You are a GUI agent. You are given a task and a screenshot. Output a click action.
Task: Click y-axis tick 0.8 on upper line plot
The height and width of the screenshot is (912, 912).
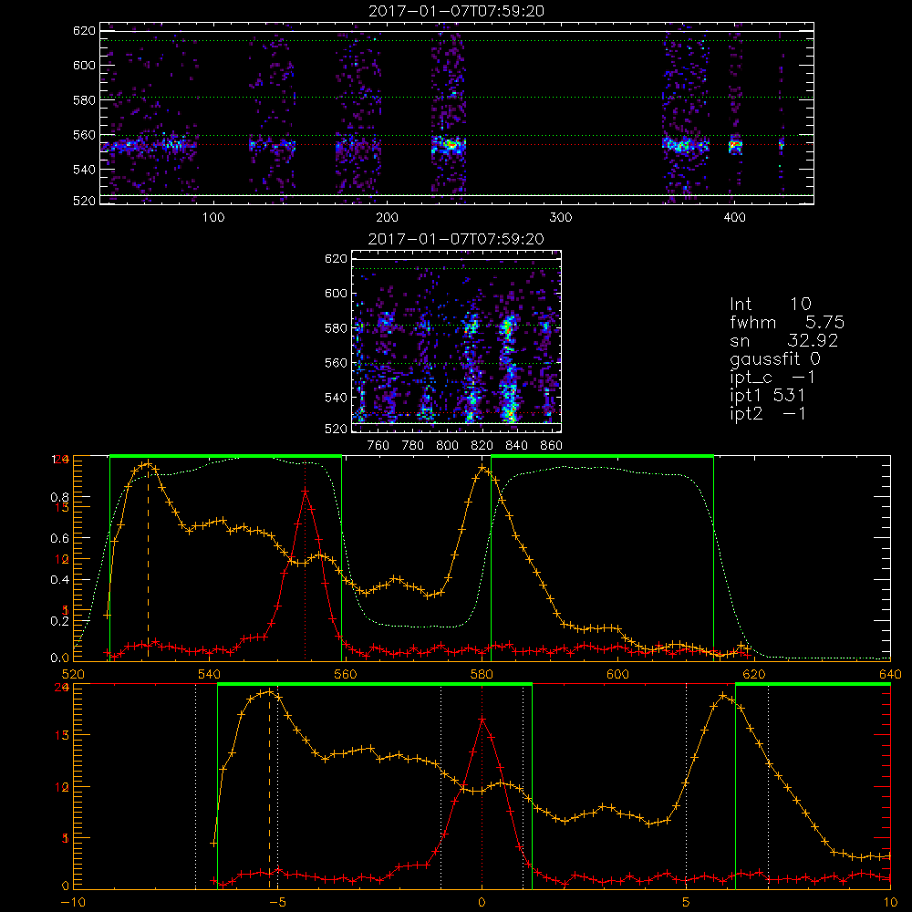60,498
